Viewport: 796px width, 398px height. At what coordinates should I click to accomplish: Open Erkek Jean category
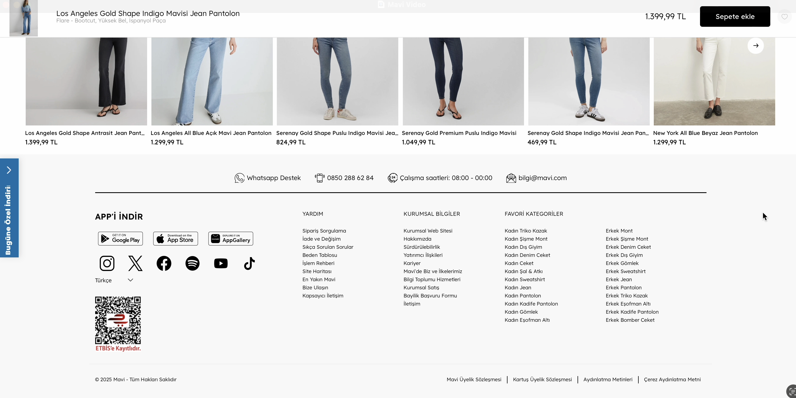click(x=619, y=279)
